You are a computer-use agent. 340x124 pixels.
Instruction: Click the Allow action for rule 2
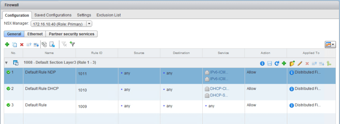(x=251, y=89)
